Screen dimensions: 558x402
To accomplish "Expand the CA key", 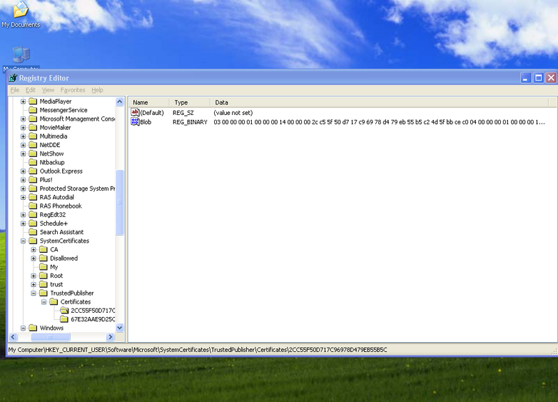I will point(33,250).
